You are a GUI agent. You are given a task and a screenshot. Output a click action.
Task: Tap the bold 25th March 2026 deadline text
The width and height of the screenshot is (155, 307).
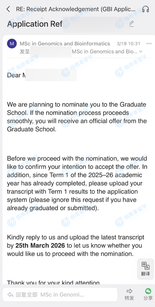40,245
